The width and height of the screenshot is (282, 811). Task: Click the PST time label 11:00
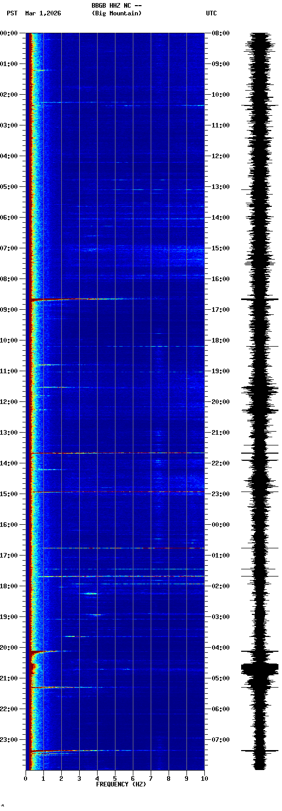9,371
